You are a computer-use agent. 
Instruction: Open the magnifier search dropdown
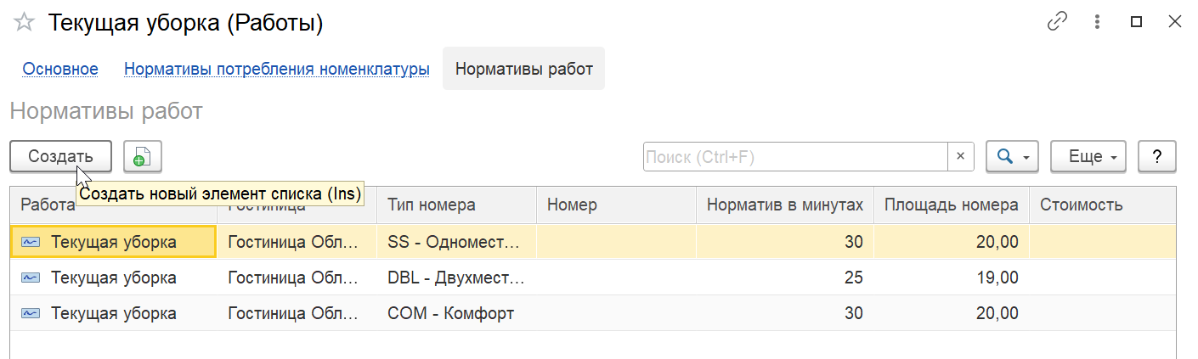click(1013, 157)
